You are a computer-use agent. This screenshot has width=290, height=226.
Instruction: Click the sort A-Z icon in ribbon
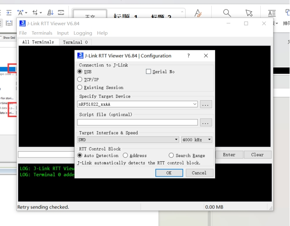pos(51,13)
